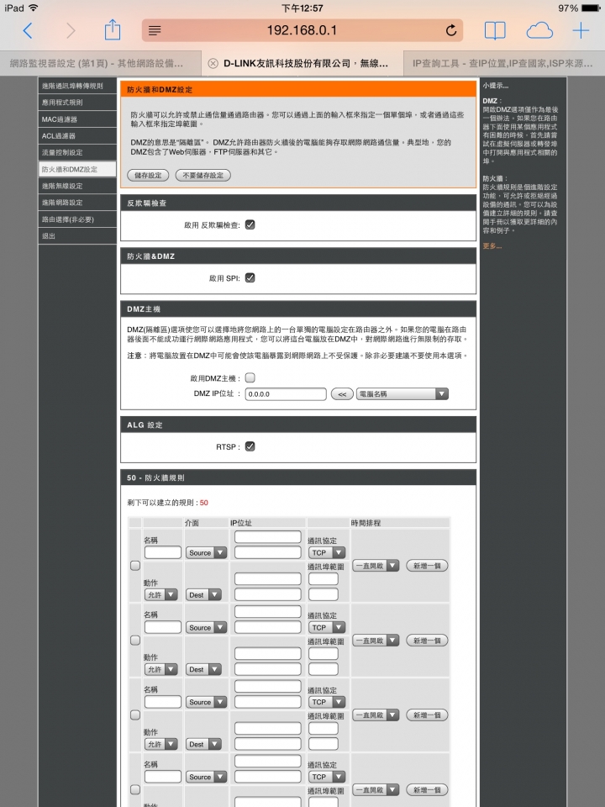Open the fourth rule's 一直開啟 schedule dropdown
This screenshot has width=605, height=807.
pos(376,789)
